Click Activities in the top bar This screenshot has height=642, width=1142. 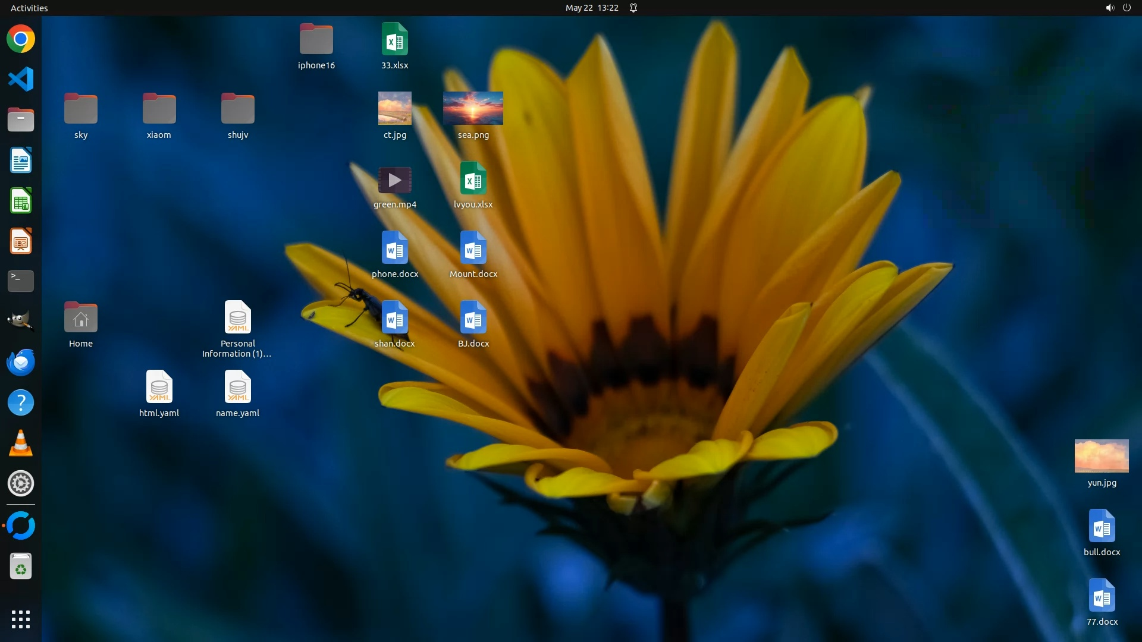point(29,8)
